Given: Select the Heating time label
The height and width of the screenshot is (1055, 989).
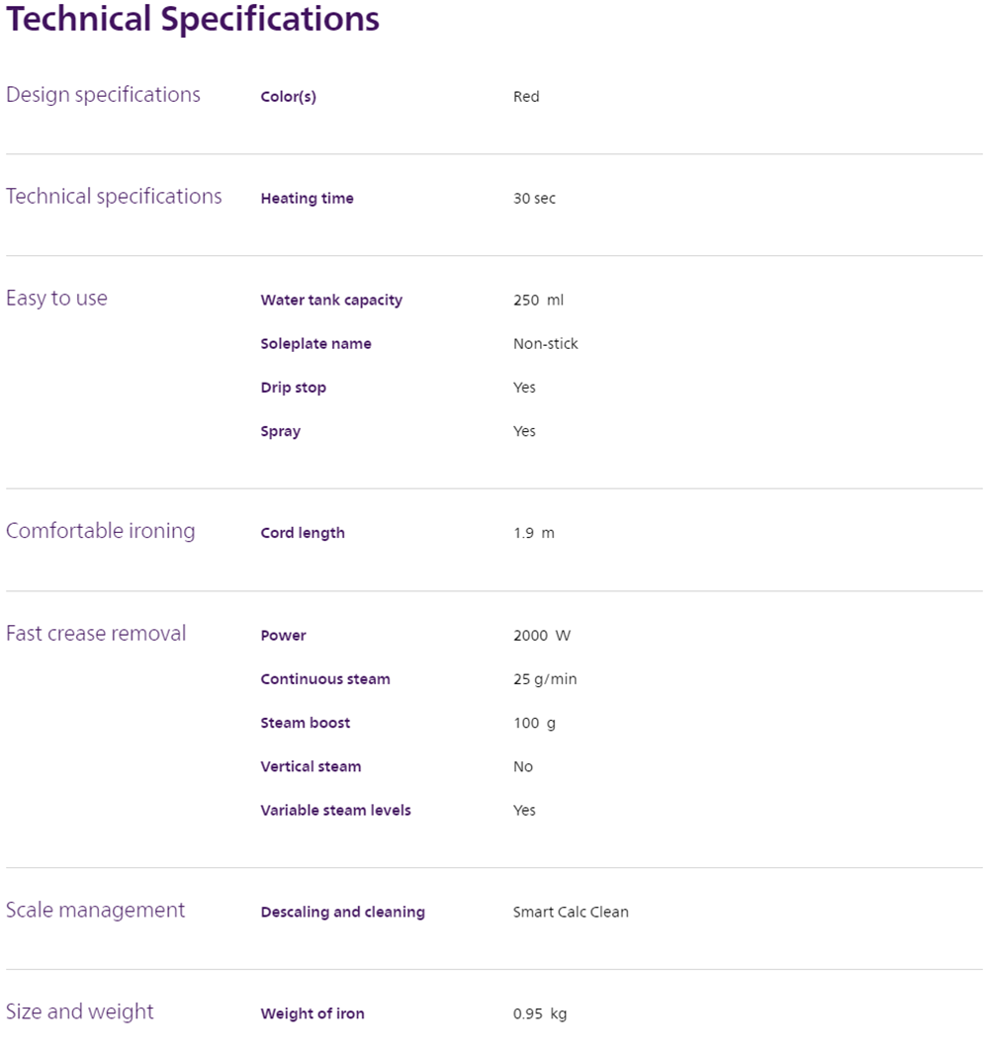Looking at the screenshot, I should coord(307,199).
